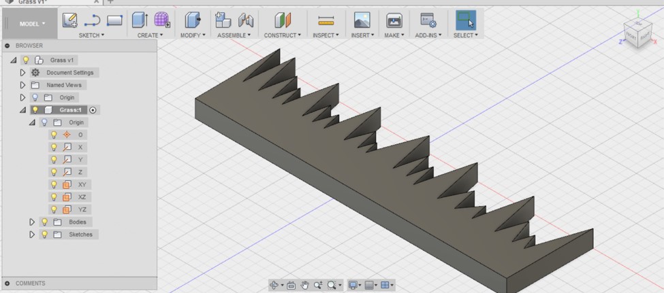664x293 pixels.
Task: Collapse the BROWSER panel with minus button
Action: [7, 46]
